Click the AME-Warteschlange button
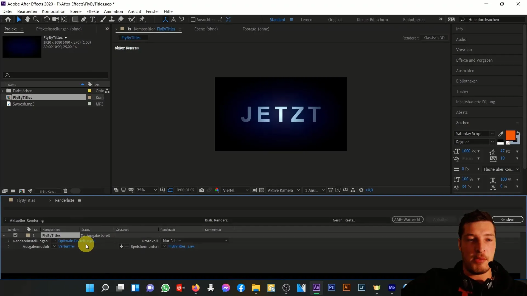This screenshot has width=527, height=296. (408, 220)
